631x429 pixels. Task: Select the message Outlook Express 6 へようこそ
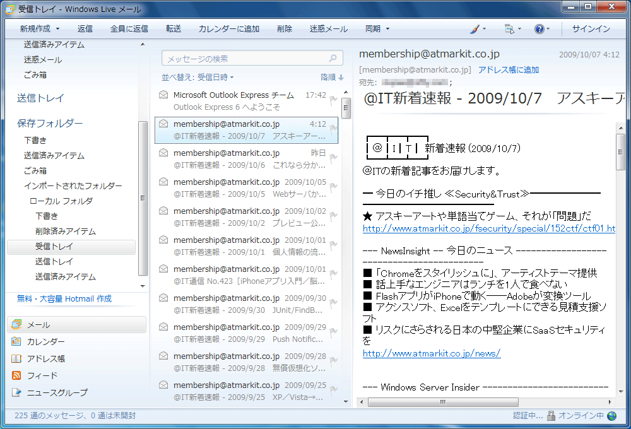click(x=246, y=101)
